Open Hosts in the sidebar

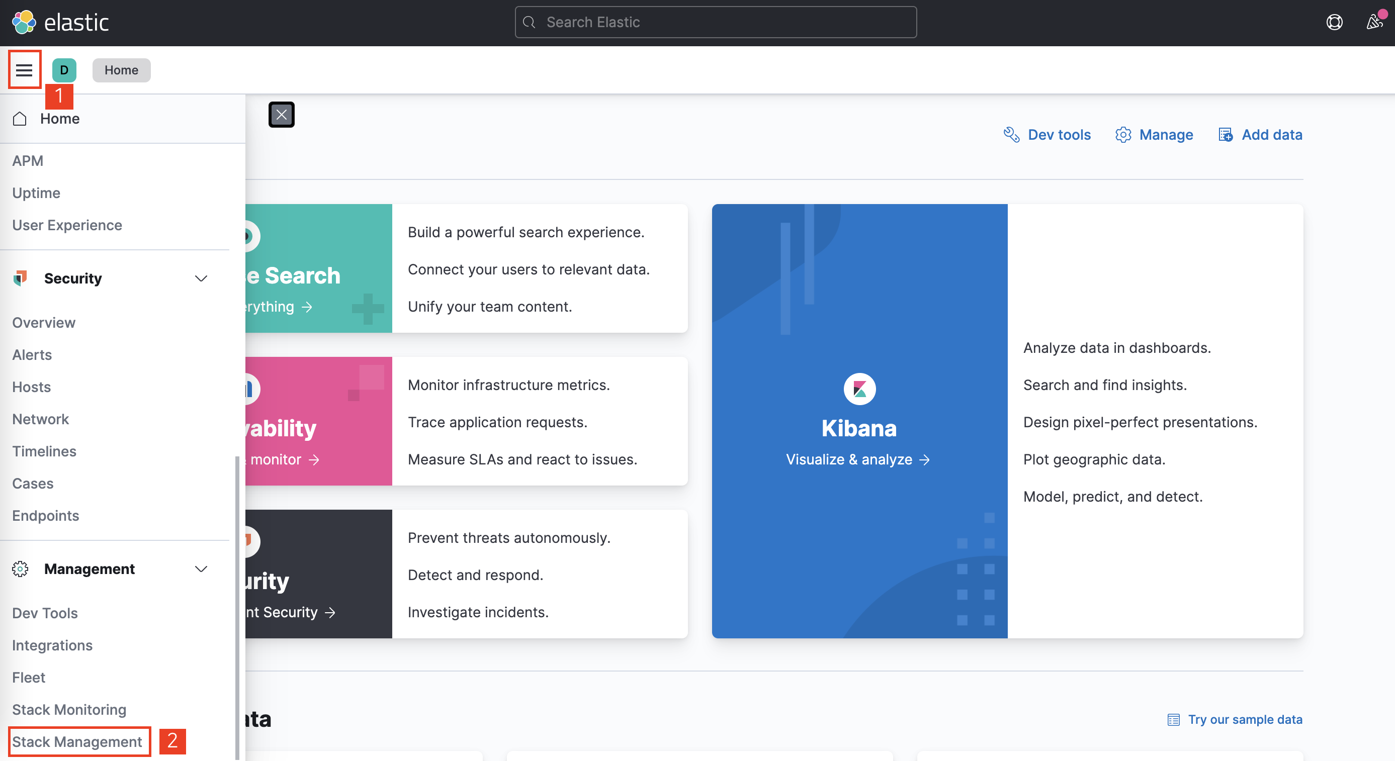point(31,387)
